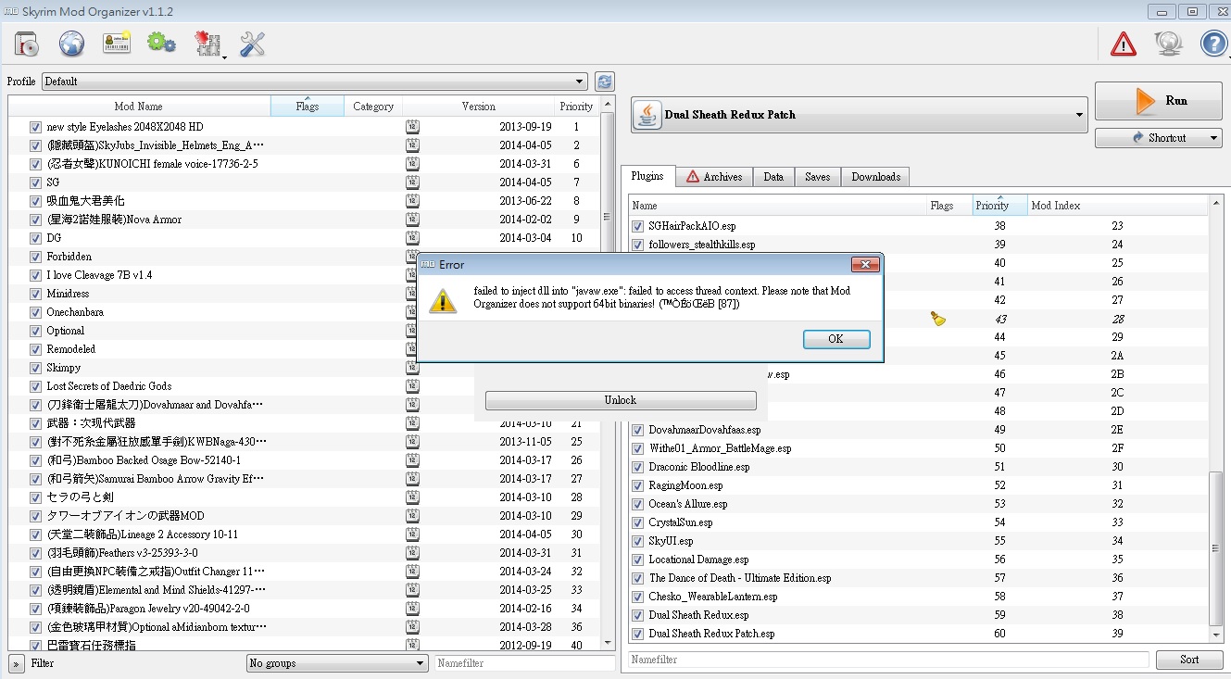
Task: Open the Dual Sheath Redux Patch executable dropdown
Action: click(859, 115)
